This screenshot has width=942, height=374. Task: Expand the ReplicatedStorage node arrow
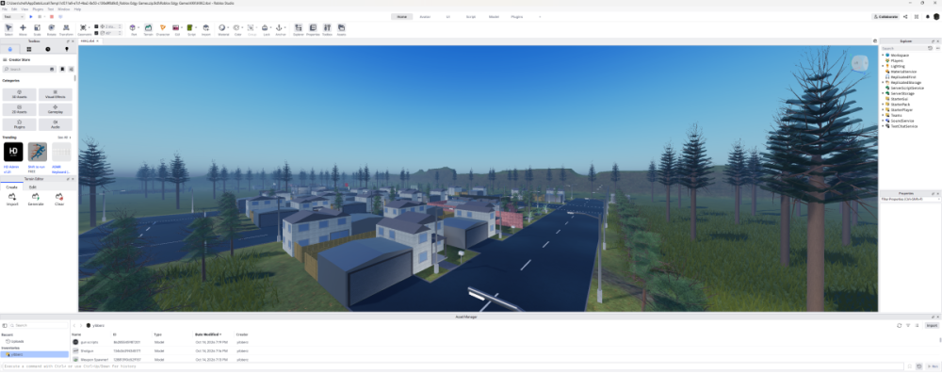pos(884,82)
